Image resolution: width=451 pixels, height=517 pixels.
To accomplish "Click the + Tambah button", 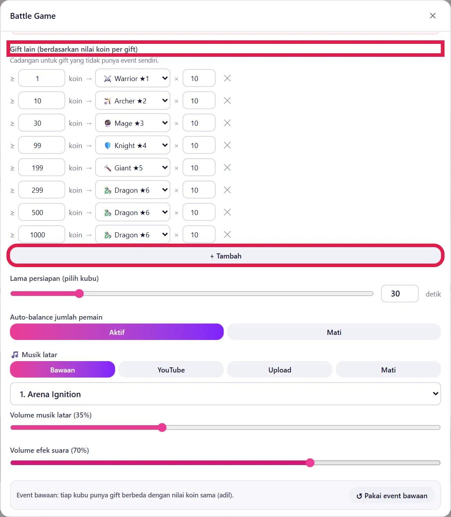I will pyautogui.click(x=225, y=256).
